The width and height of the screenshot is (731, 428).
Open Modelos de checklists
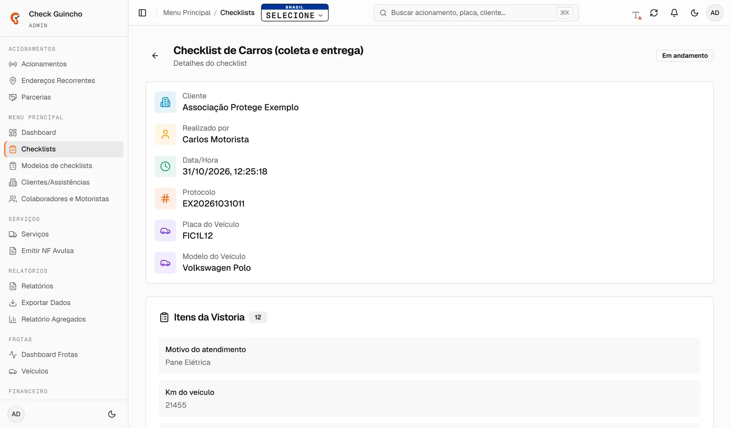point(64,166)
